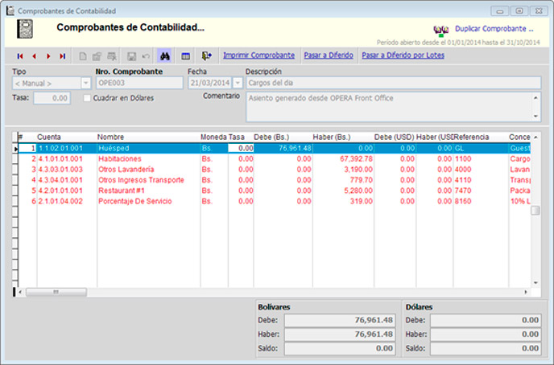
Task: Click Pasar a Diferido link
Action: tap(328, 55)
